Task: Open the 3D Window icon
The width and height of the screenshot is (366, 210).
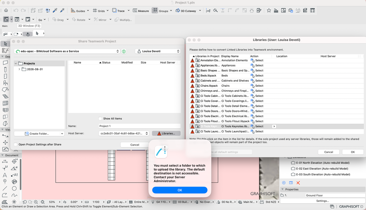Action: (x=17, y=19)
